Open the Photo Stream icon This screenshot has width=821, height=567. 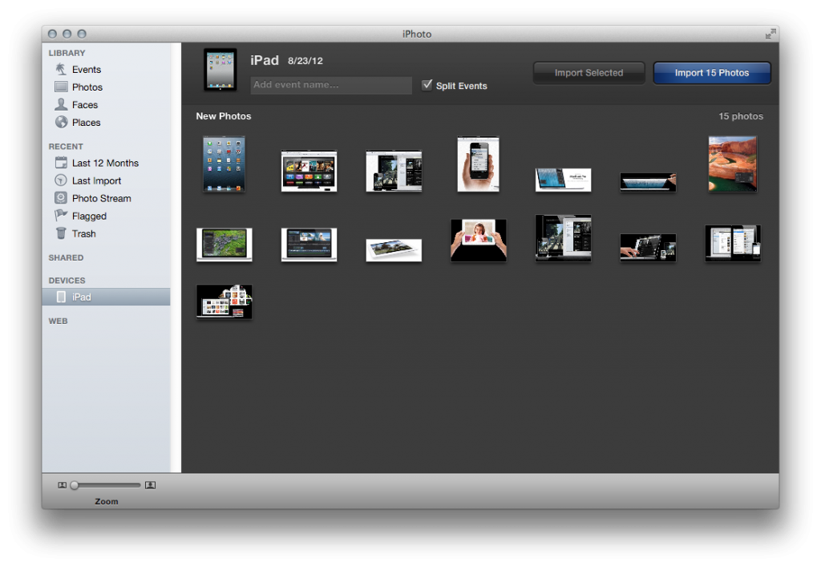(x=61, y=198)
